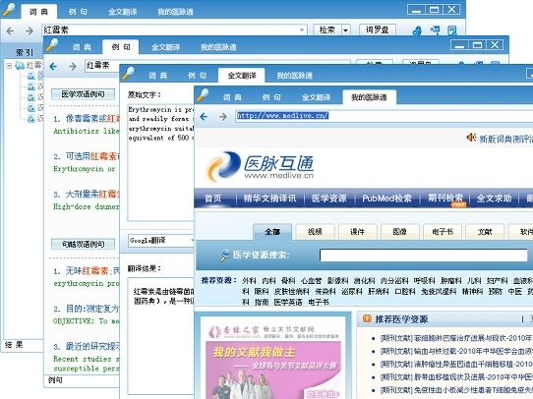Expand the 红霉素 search box history dropdown
533x399 pixels.
pyautogui.click(x=302, y=29)
